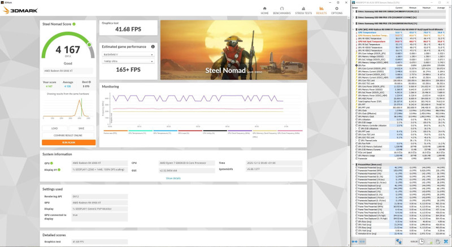
Task: Select the RESULTS tab
Action: pos(321,11)
